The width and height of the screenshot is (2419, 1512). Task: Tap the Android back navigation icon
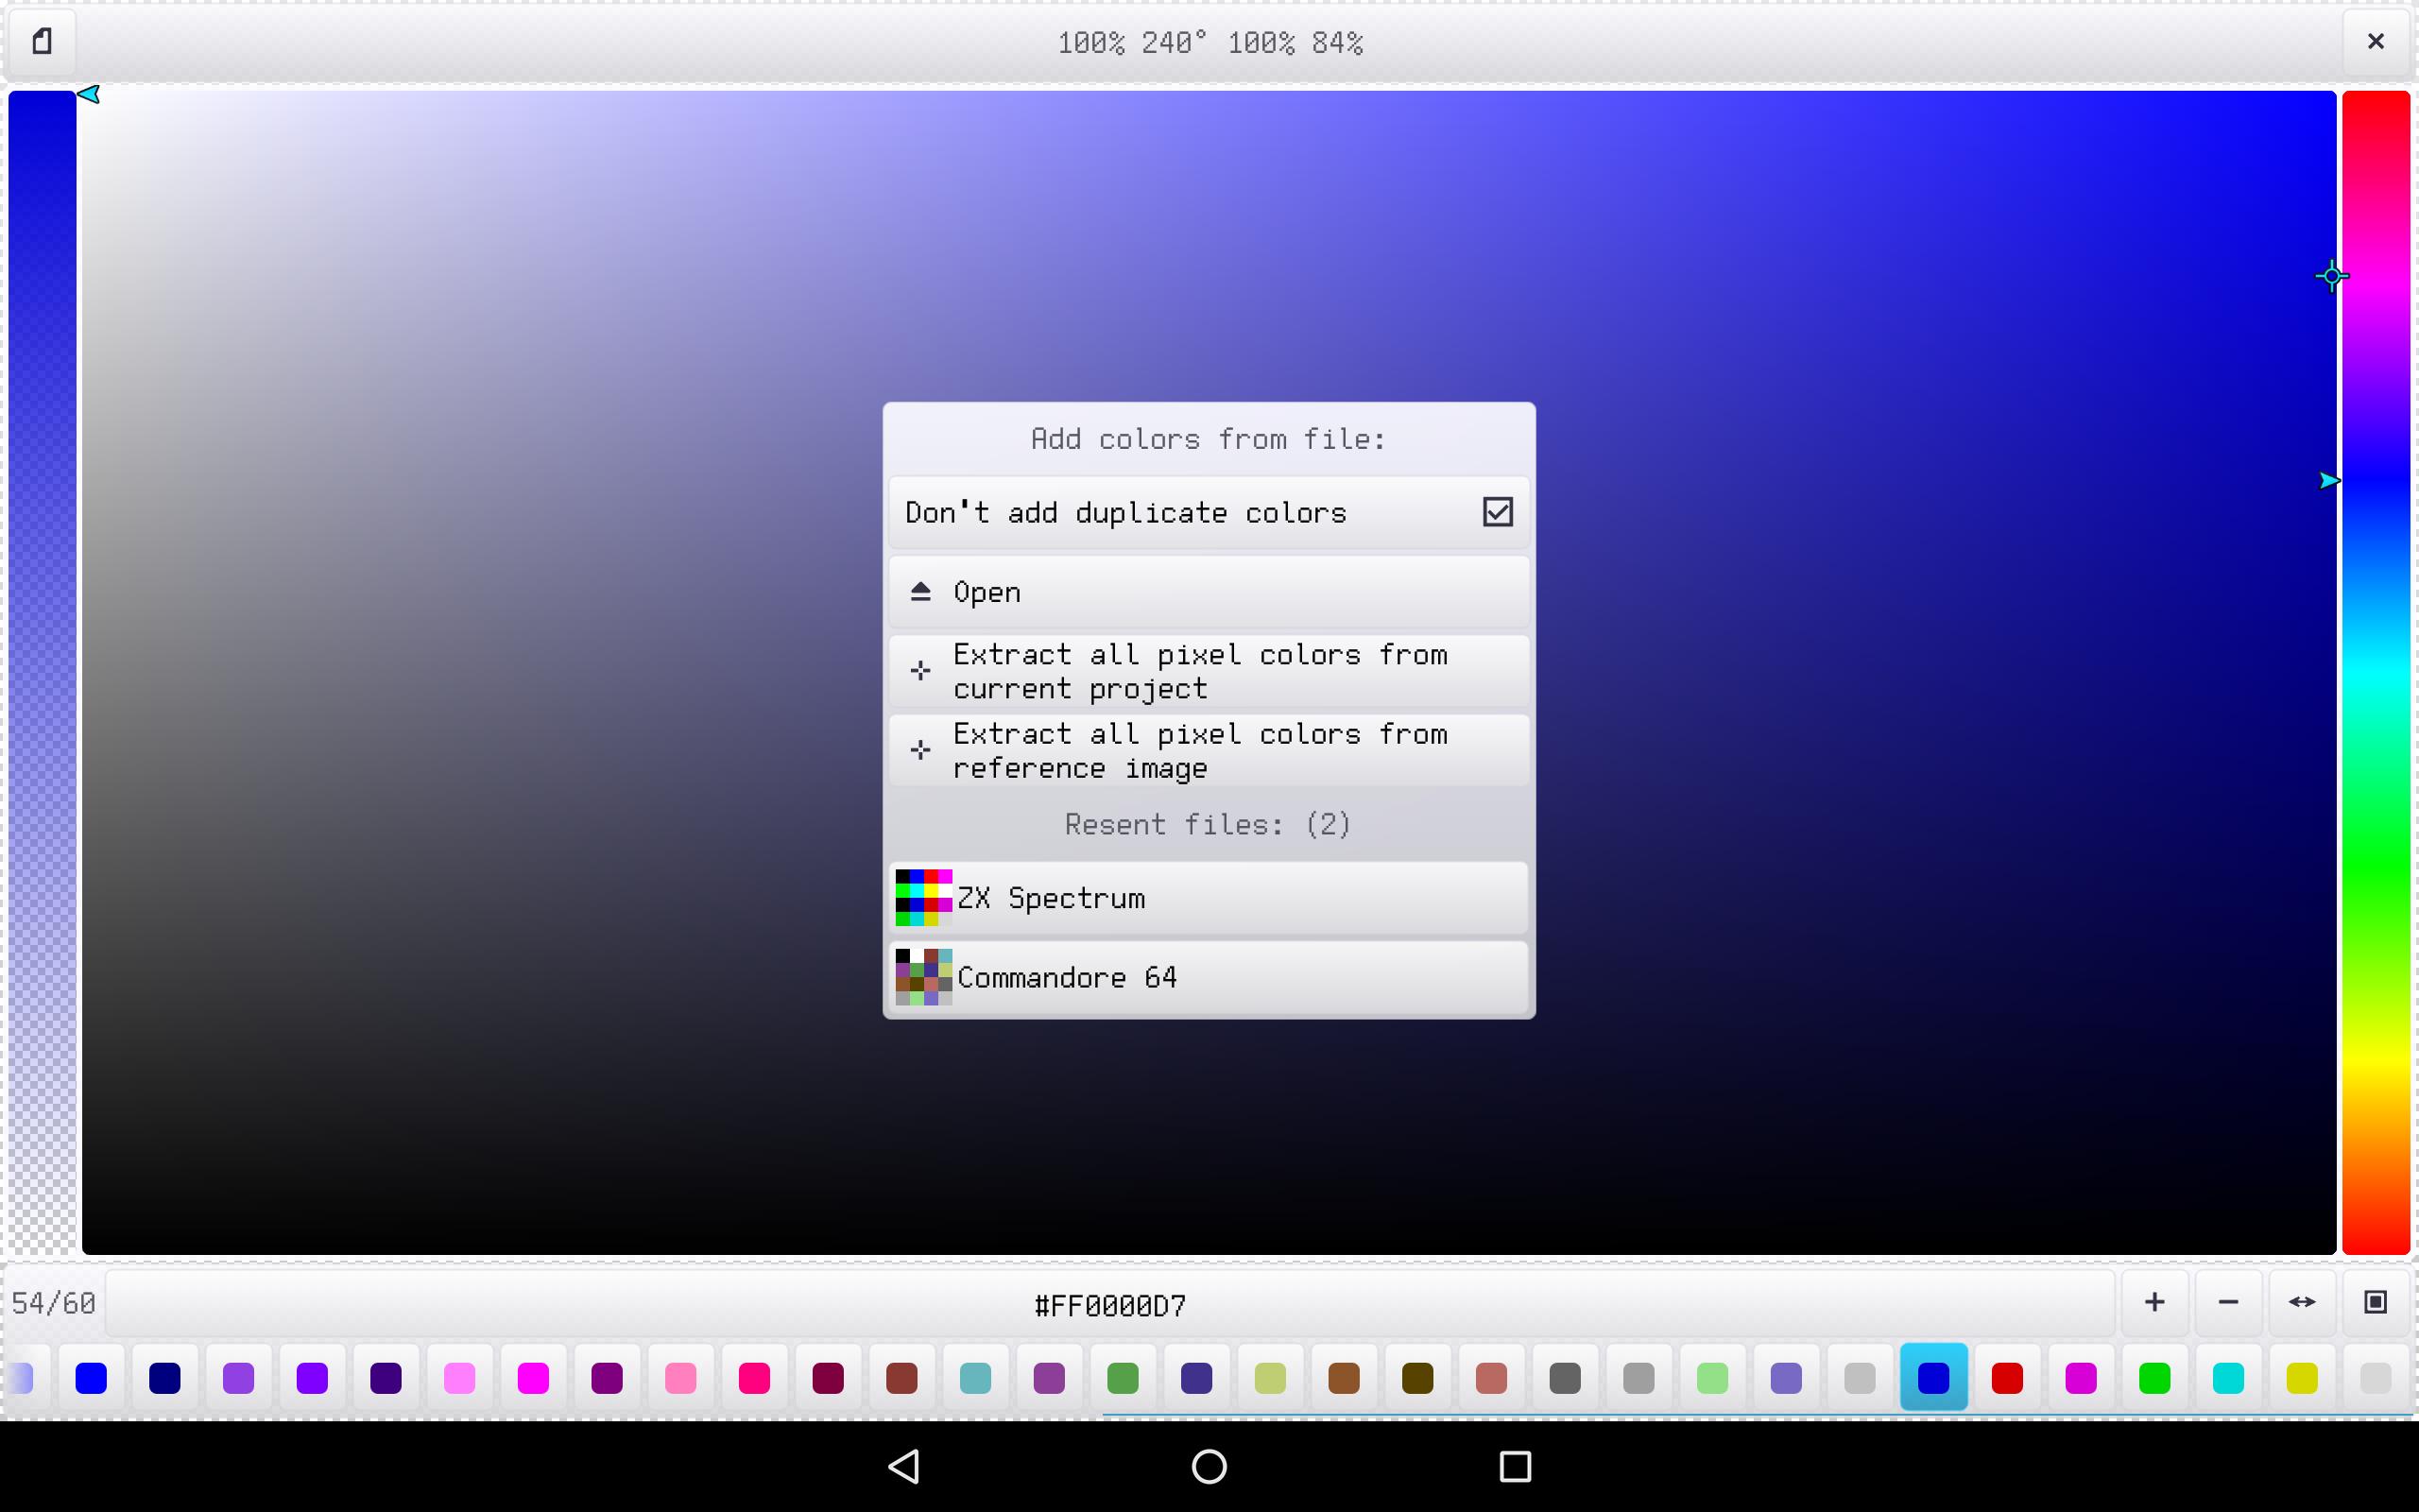pos(903,1467)
